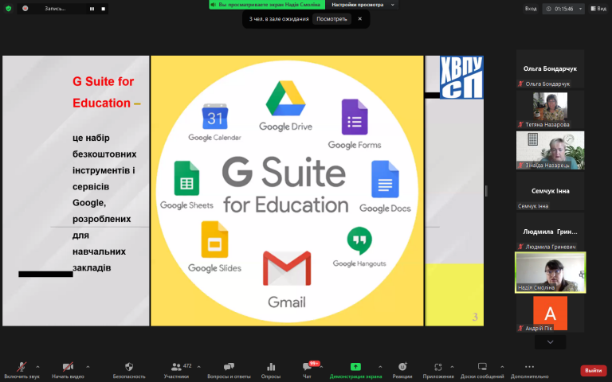612x382 pixels.
Task: Open Реакции reactions
Action: 402,370
